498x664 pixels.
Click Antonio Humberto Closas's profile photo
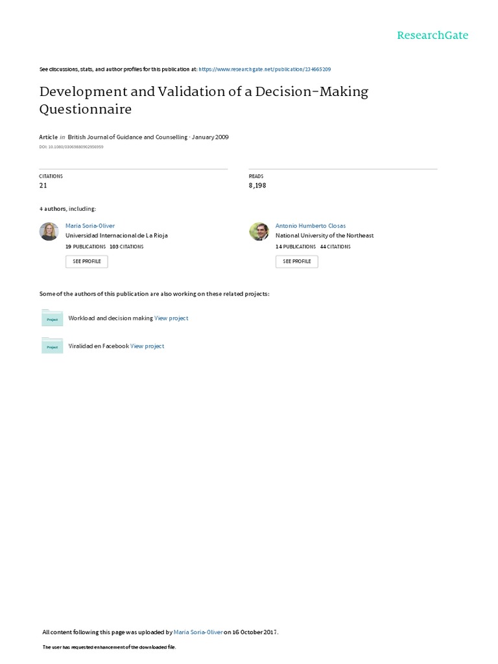[259, 231]
